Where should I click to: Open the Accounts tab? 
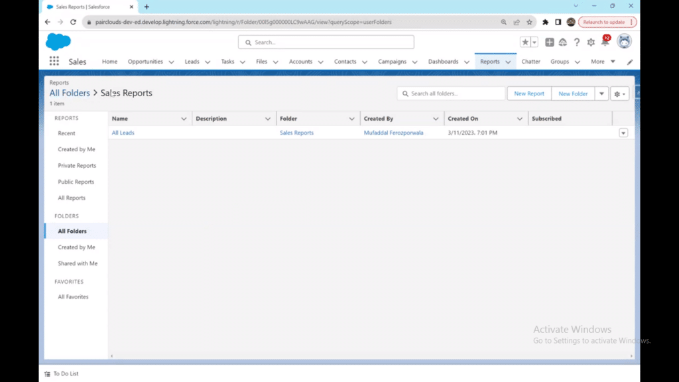click(300, 62)
